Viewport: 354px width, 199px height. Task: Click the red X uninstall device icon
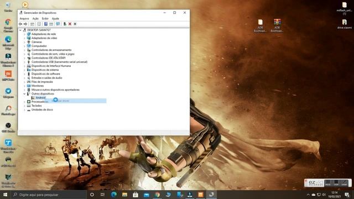tap(70, 24)
